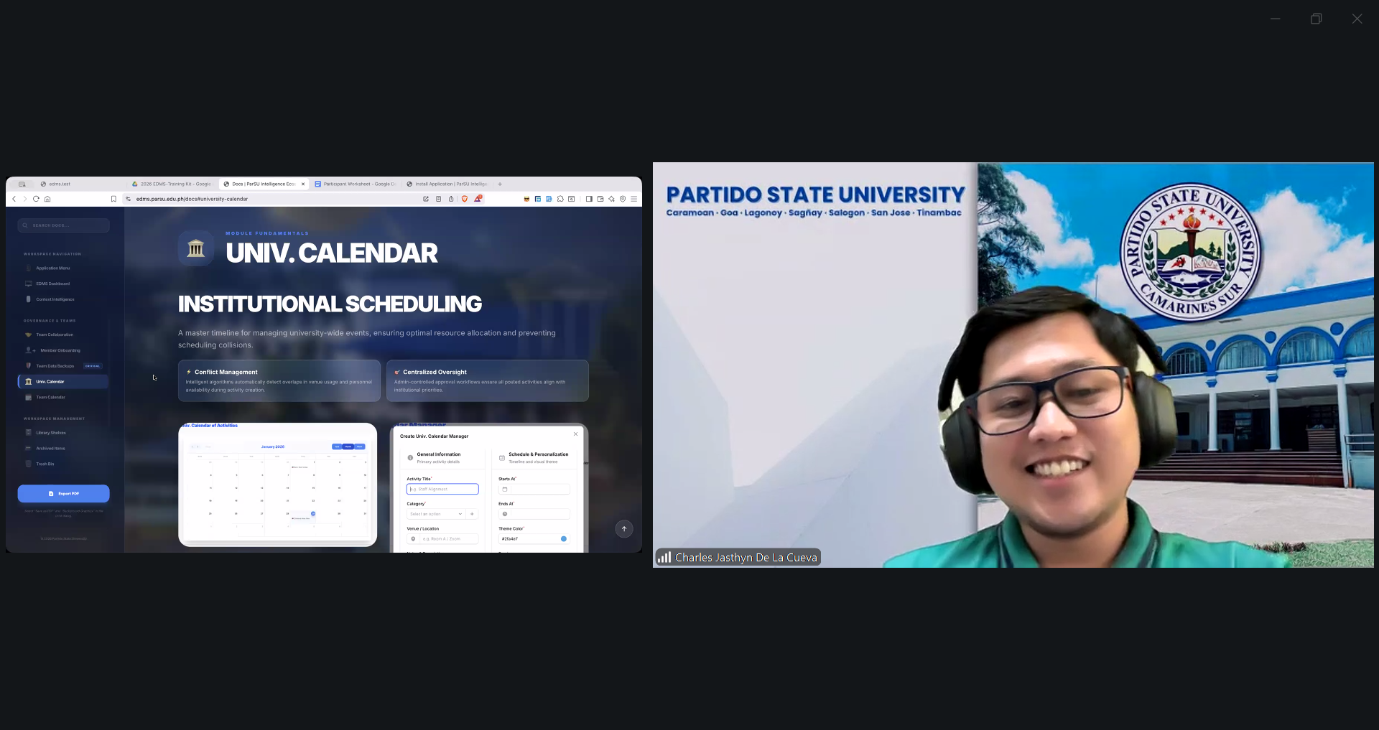Screen dimensions: 1379x730
Task: Click the Univ. Calendar header building icon
Action: 195,249
